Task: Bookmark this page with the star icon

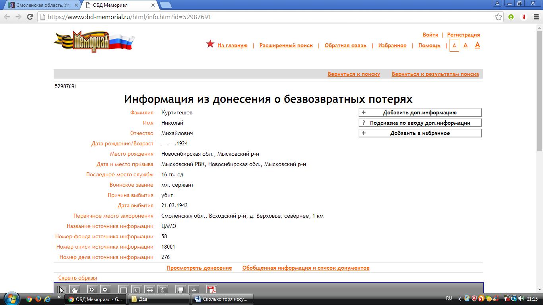Action: [x=498, y=17]
